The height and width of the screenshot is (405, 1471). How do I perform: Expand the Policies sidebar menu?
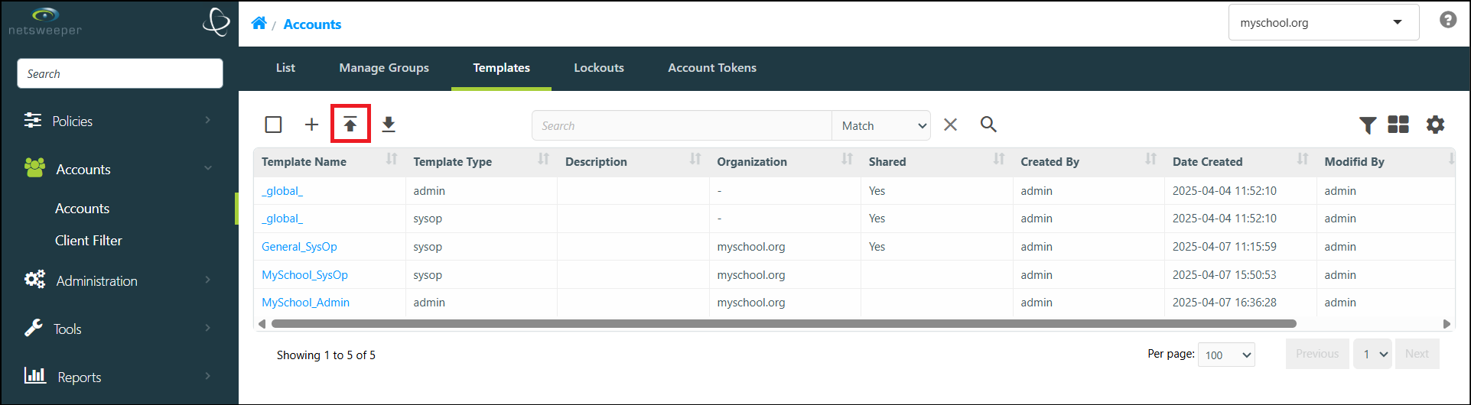point(119,121)
